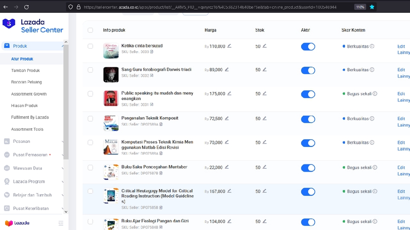Deactivate Sang Guru fotobiografi toggle
410x230 pixels.
(x=308, y=70)
